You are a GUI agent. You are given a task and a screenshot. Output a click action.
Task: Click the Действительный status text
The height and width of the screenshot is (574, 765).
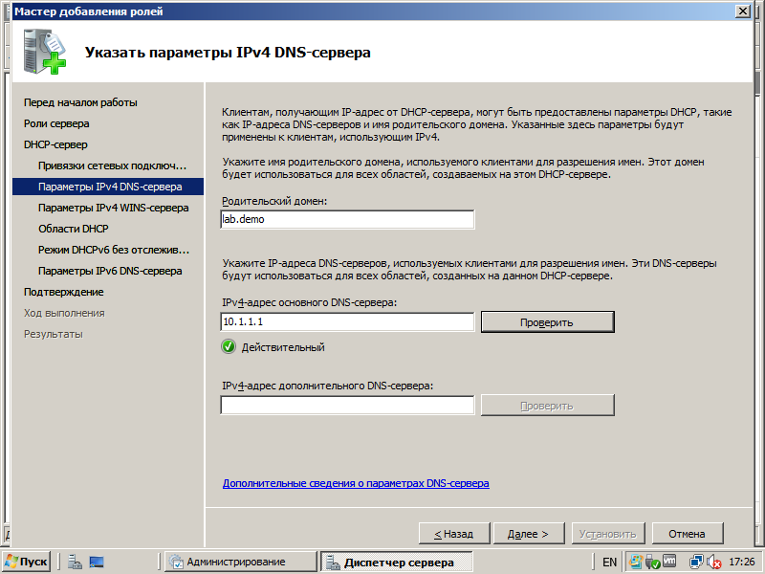(283, 347)
